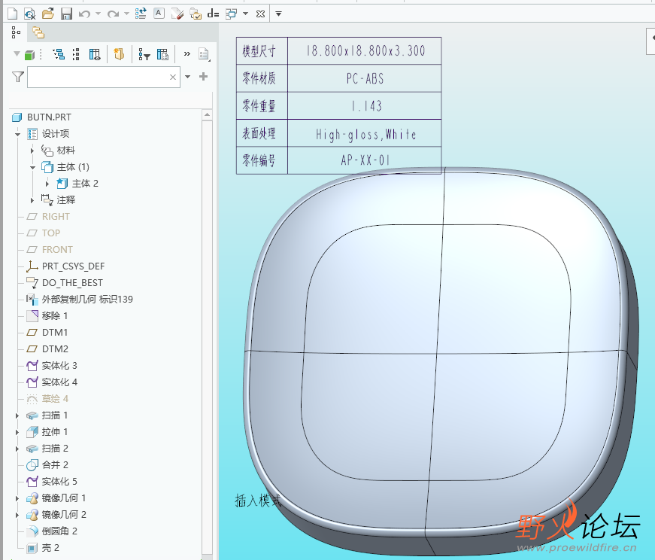
Task: Collapse the 设计项 tree node
Action: click(x=17, y=134)
